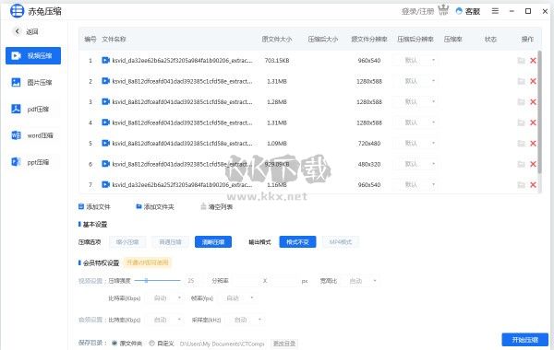The width and height of the screenshot is (554, 350).
Task: Click 清空列表 to clear the list
Action: click(217, 207)
